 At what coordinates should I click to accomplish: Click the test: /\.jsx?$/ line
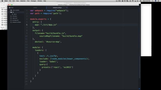49,56
